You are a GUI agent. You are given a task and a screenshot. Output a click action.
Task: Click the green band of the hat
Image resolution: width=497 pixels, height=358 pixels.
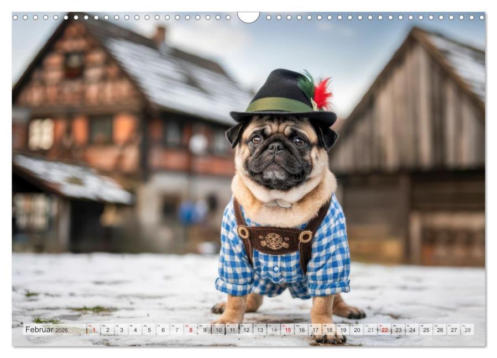[x=279, y=105]
